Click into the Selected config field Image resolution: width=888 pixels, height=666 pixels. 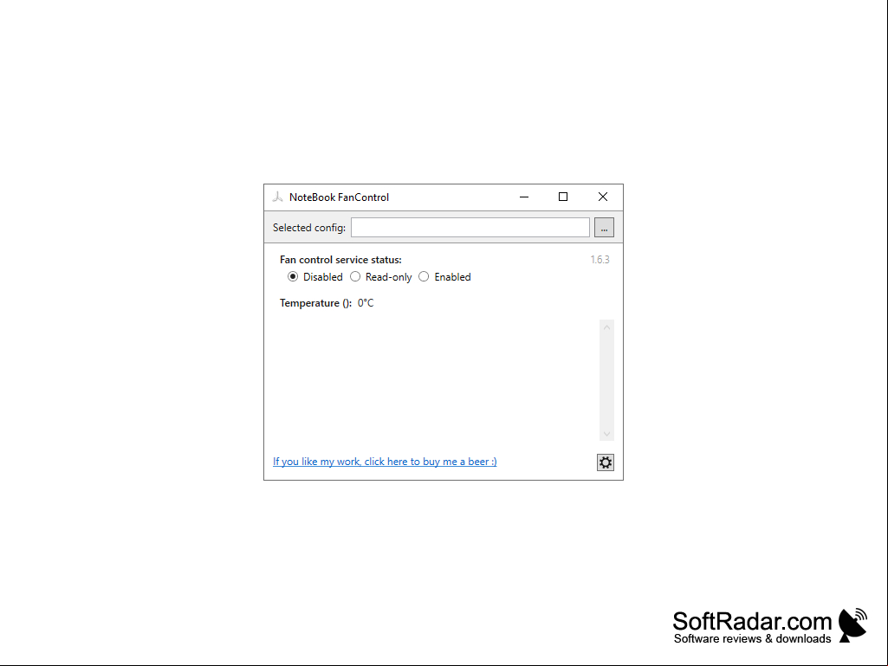470,228
